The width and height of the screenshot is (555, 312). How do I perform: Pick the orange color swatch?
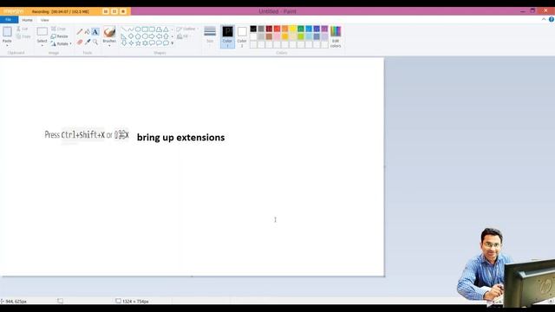[285, 29]
